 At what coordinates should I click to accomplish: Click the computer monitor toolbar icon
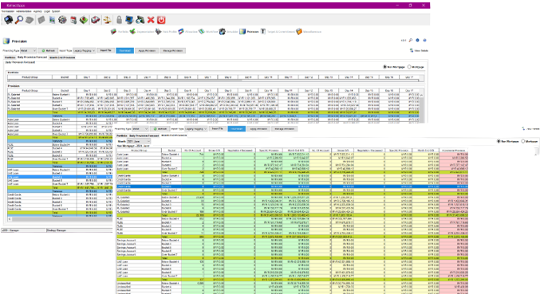click(129, 20)
